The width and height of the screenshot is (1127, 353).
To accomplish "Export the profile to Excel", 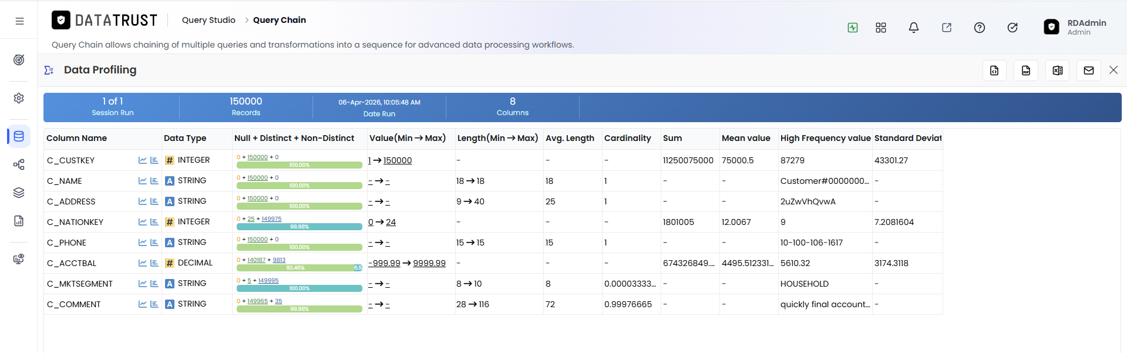I will (1058, 70).
